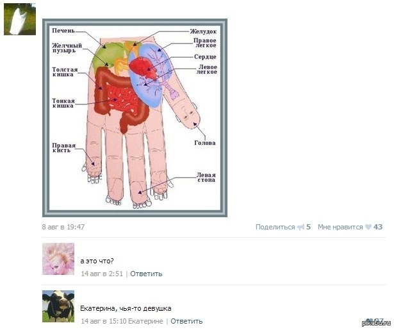
Task: Click the comment text 'а это что?'
Action: click(97, 261)
